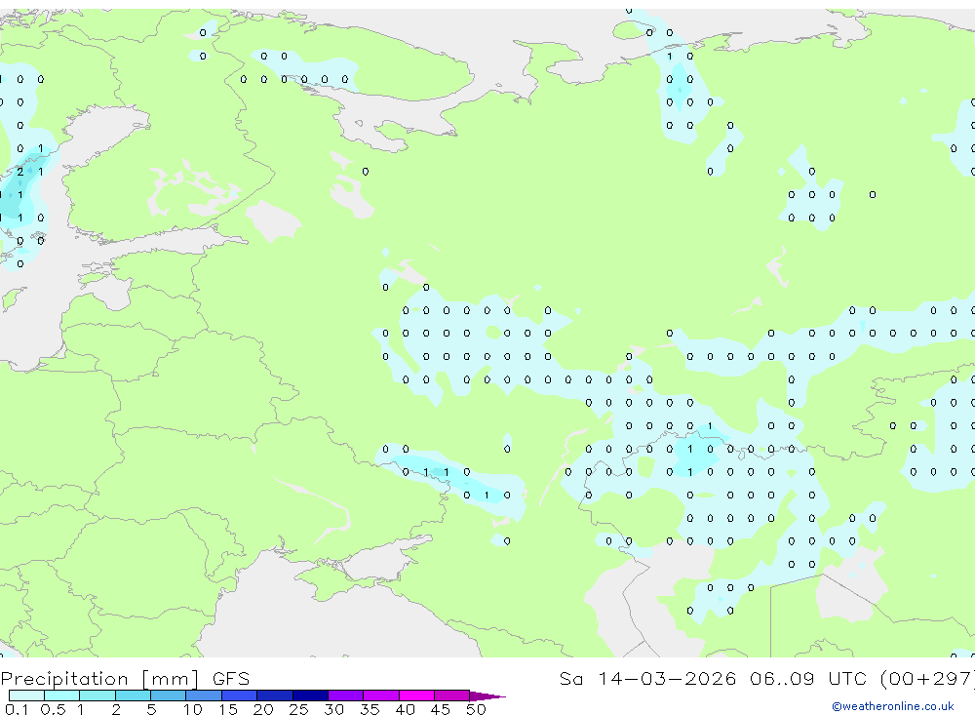
Task: Select the 30–35 mm violet legend swatch
Action: click(x=345, y=695)
